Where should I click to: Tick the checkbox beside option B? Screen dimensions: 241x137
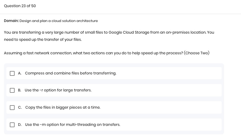12,90
